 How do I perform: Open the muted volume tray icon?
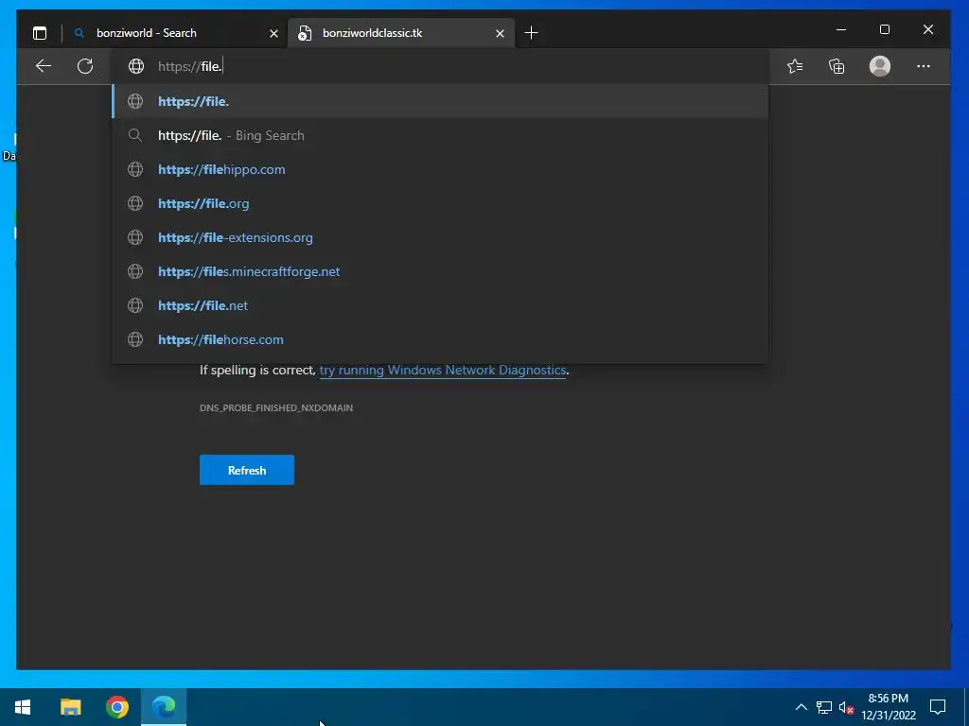846,707
